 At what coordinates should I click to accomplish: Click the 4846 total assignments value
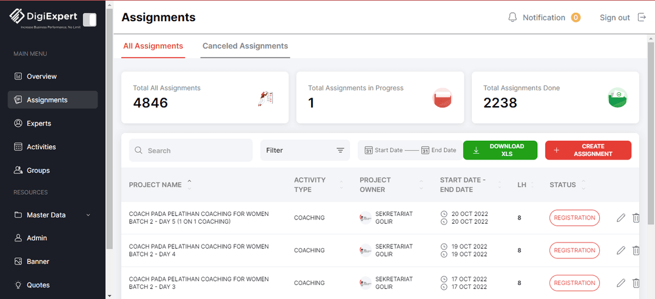150,102
